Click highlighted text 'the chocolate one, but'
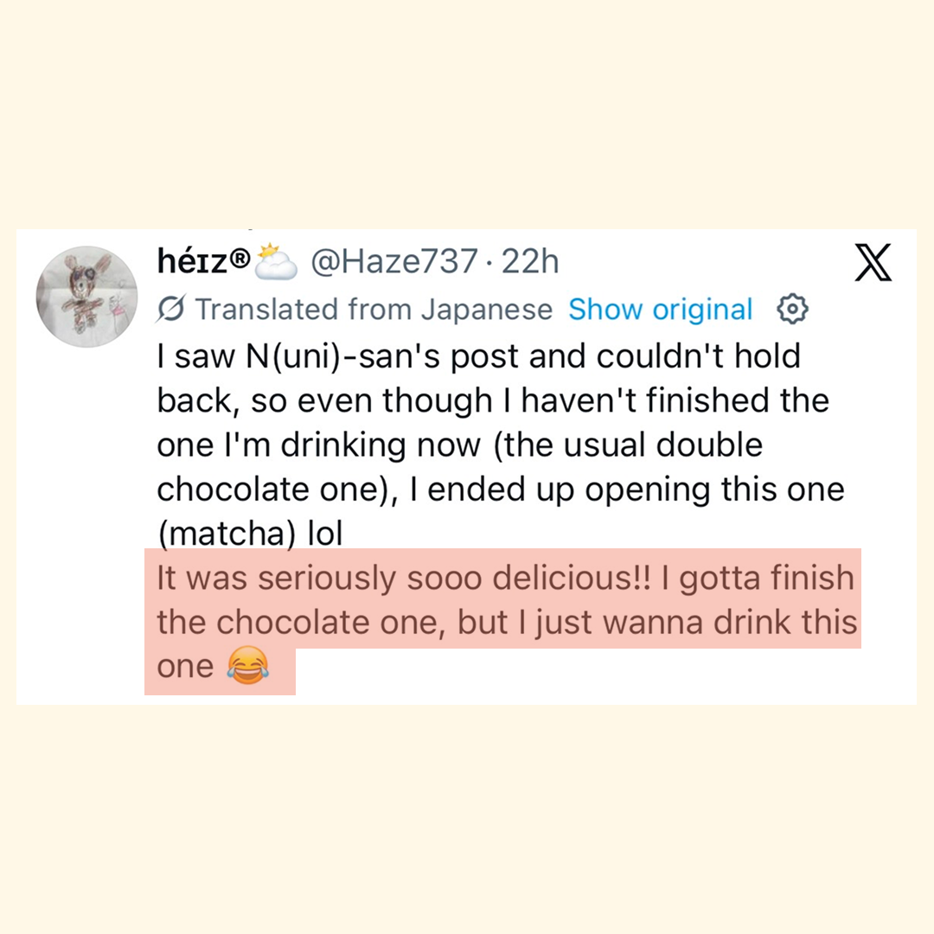Image resolution: width=934 pixels, height=934 pixels. point(322,624)
